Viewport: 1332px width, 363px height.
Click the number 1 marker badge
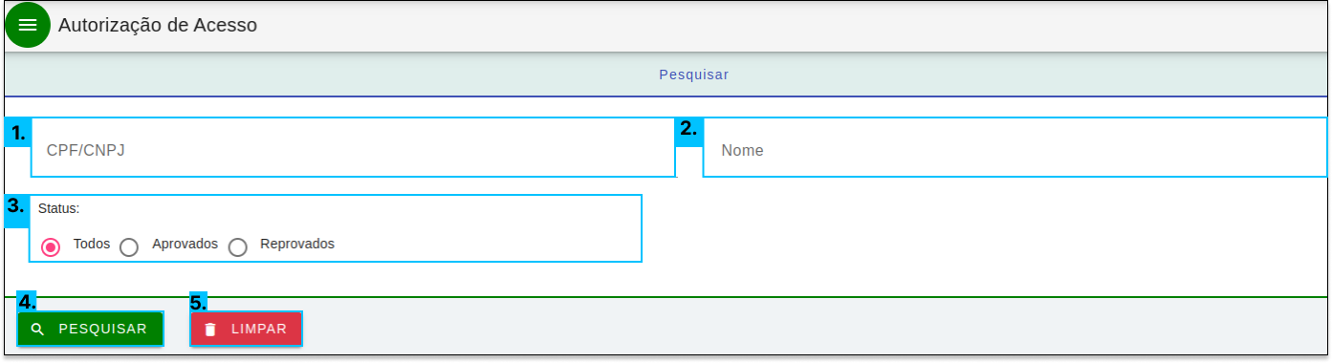[18, 132]
